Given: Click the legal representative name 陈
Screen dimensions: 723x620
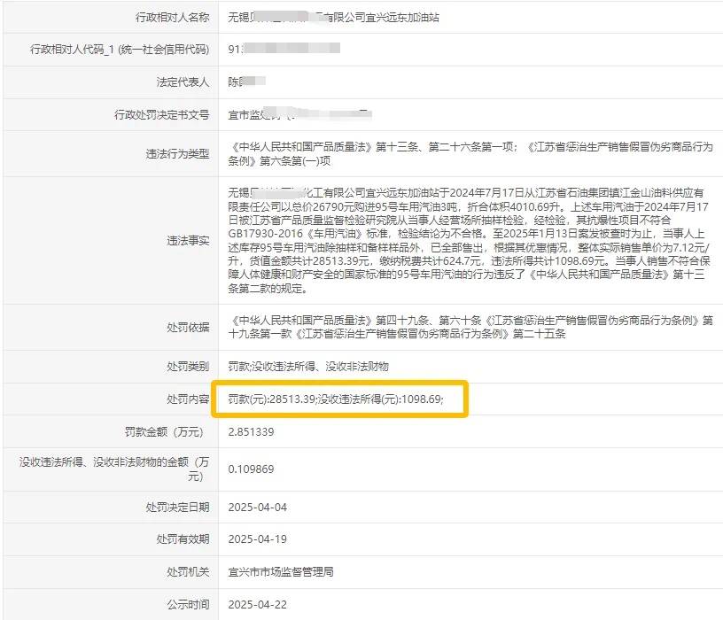Looking at the screenshot, I should tap(243, 81).
